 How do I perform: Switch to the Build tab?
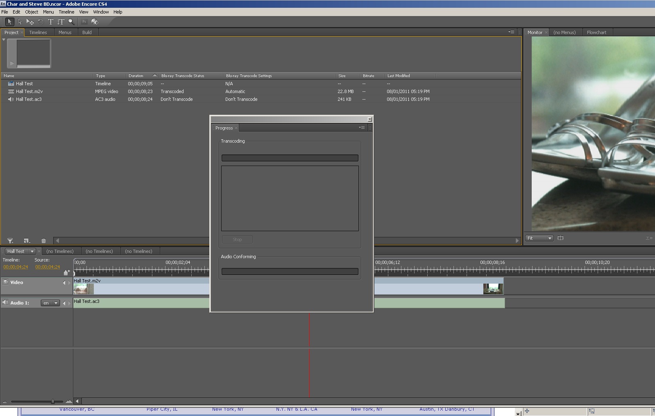(x=87, y=32)
